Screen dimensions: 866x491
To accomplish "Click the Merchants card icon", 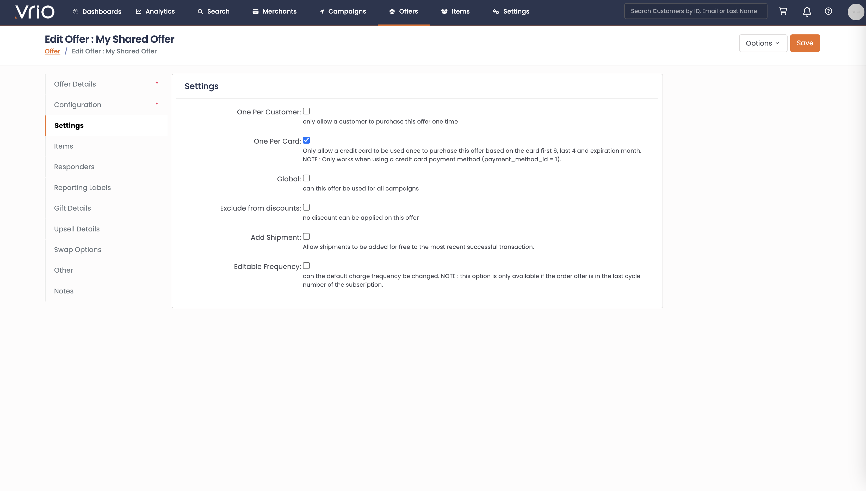I will (x=256, y=11).
